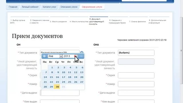Click date 28 in the calendar

(x=45, y=87)
